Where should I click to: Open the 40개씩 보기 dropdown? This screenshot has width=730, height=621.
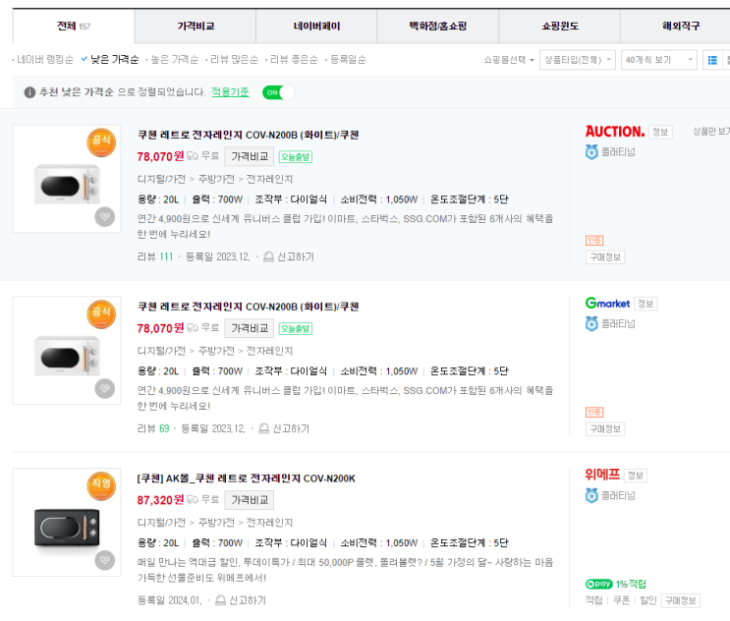pos(659,60)
